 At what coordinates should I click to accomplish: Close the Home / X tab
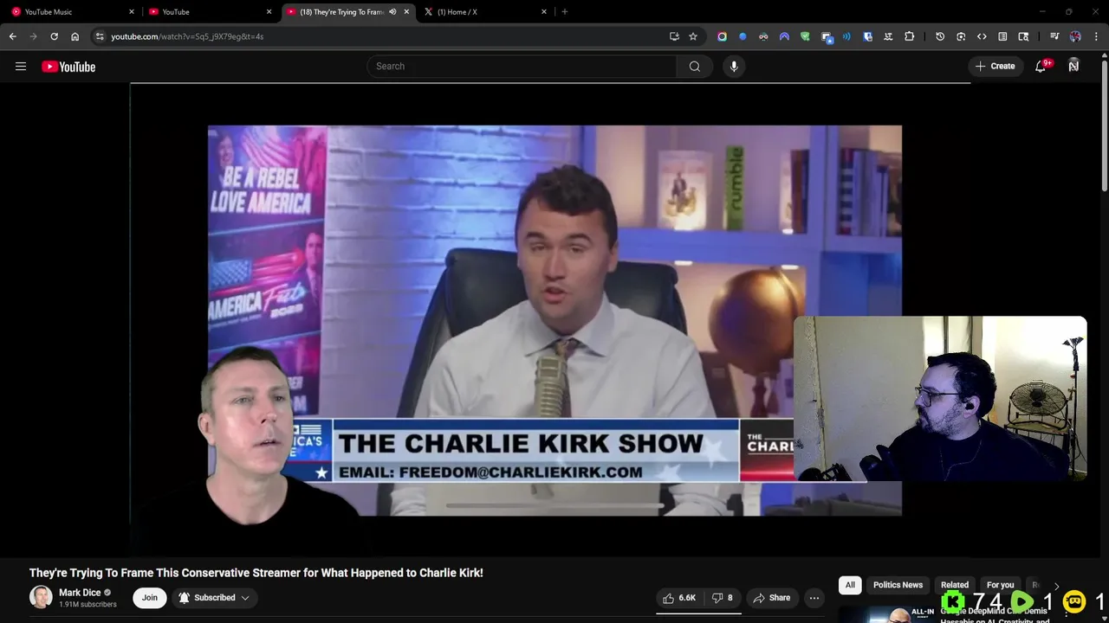[x=544, y=12]
